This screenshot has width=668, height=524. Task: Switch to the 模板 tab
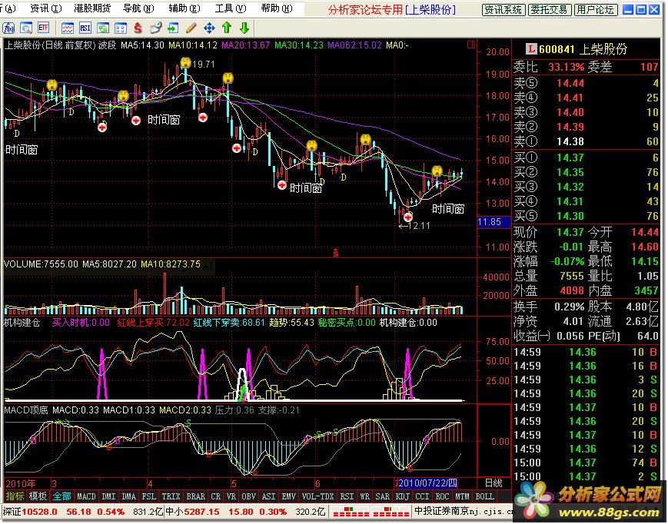(x=38, y=496)
